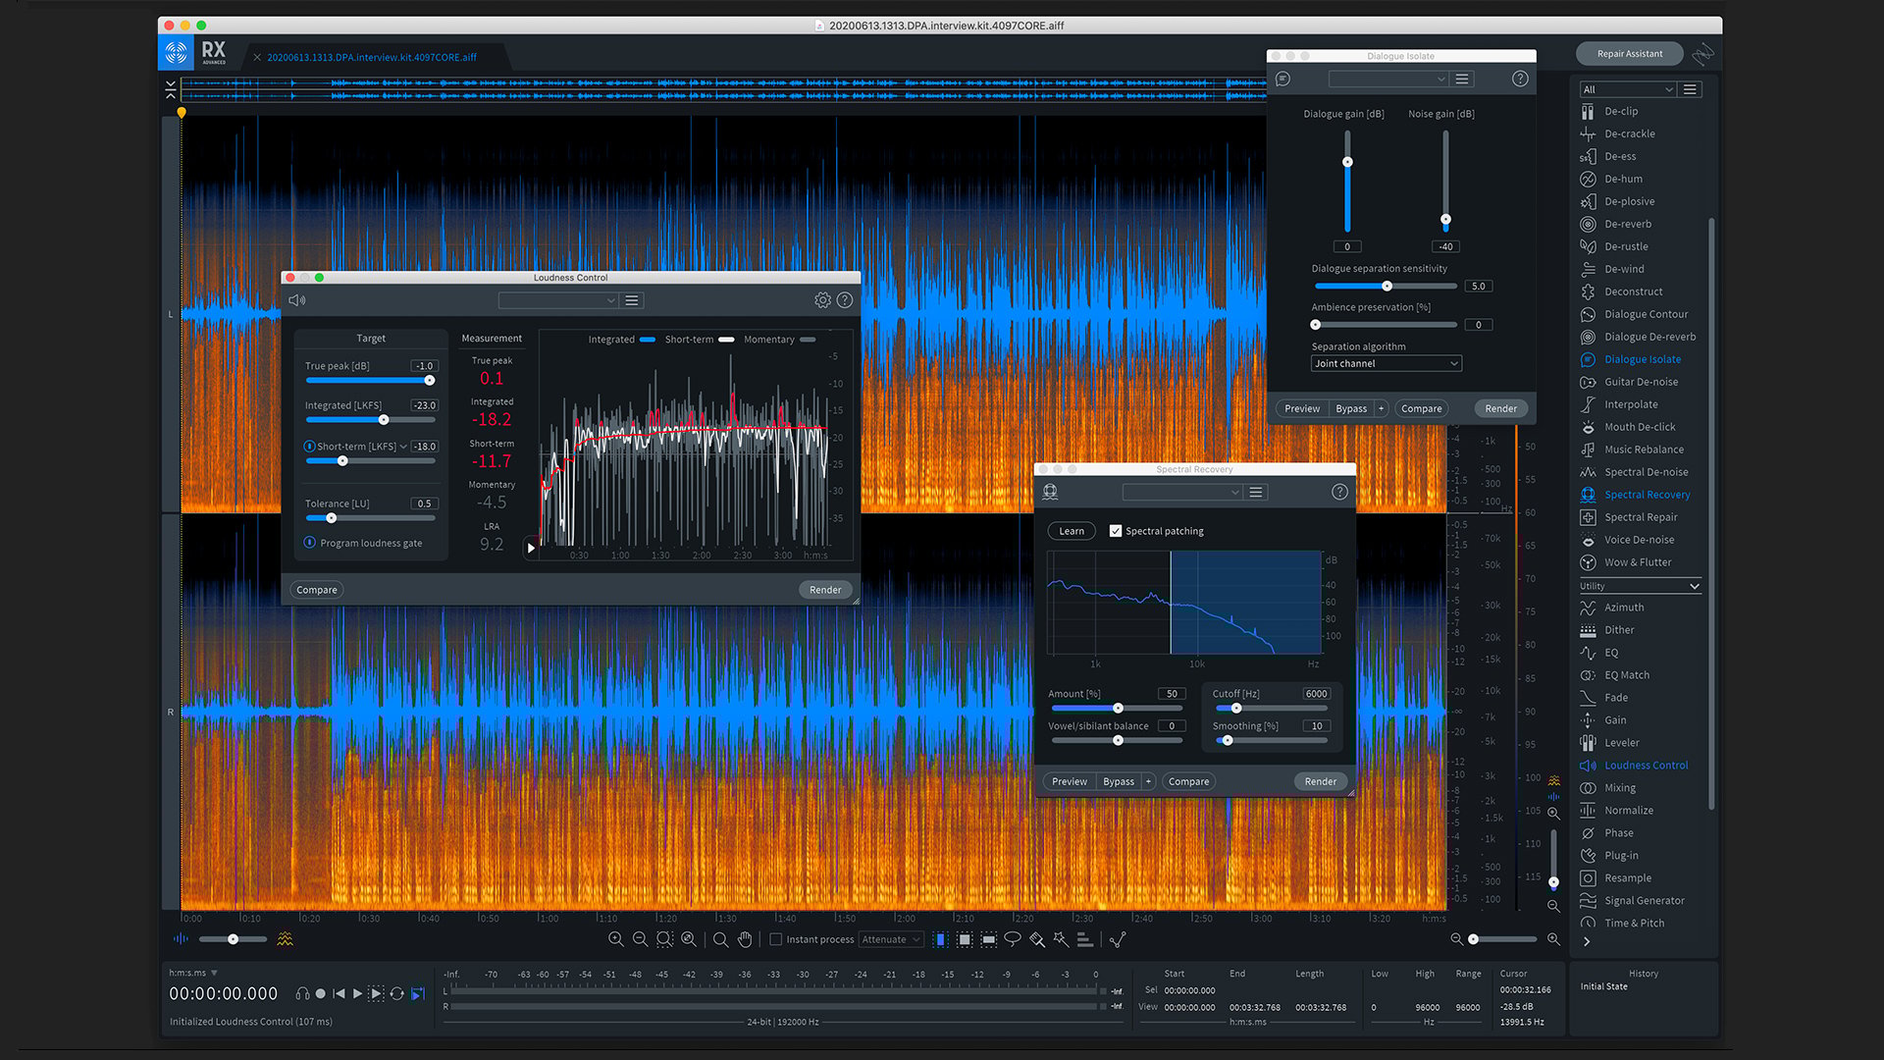The image size is (1884, 1060).
Task: Open the Attenuate mode dropdown
Action: coord(891,939)
